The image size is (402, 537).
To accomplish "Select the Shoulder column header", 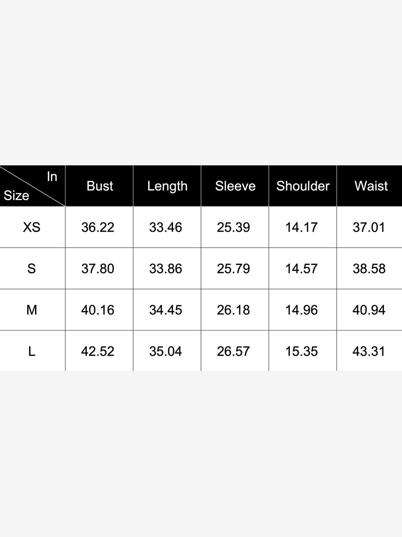I will [303, 186].
